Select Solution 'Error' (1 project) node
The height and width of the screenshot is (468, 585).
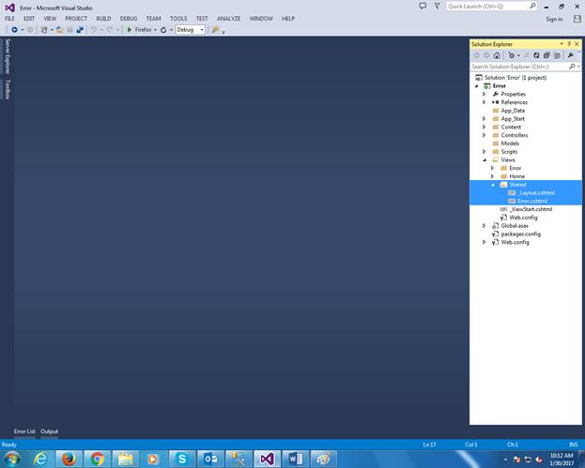tap(516, 78)
